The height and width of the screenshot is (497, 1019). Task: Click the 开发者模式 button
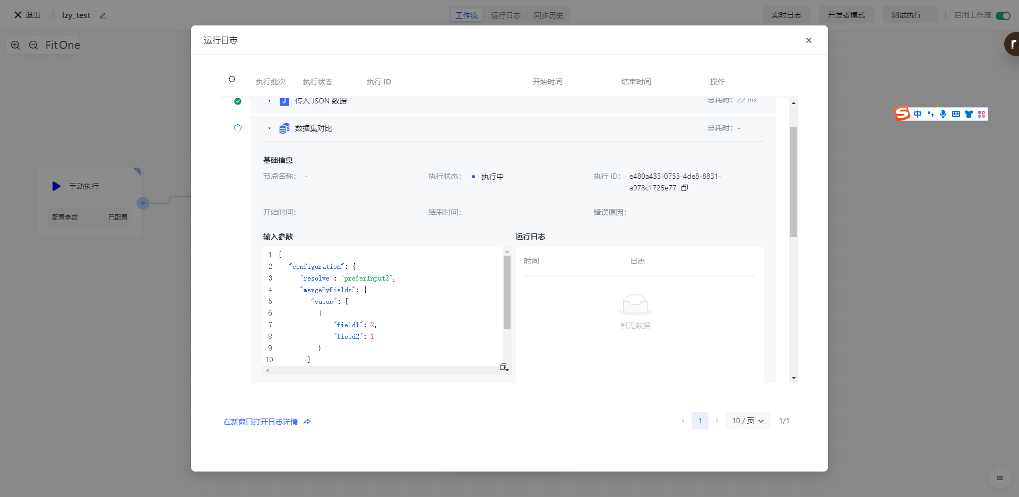846,15
